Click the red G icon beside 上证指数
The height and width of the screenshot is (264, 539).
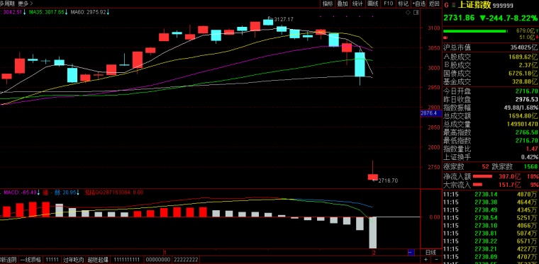pos(446,5)
